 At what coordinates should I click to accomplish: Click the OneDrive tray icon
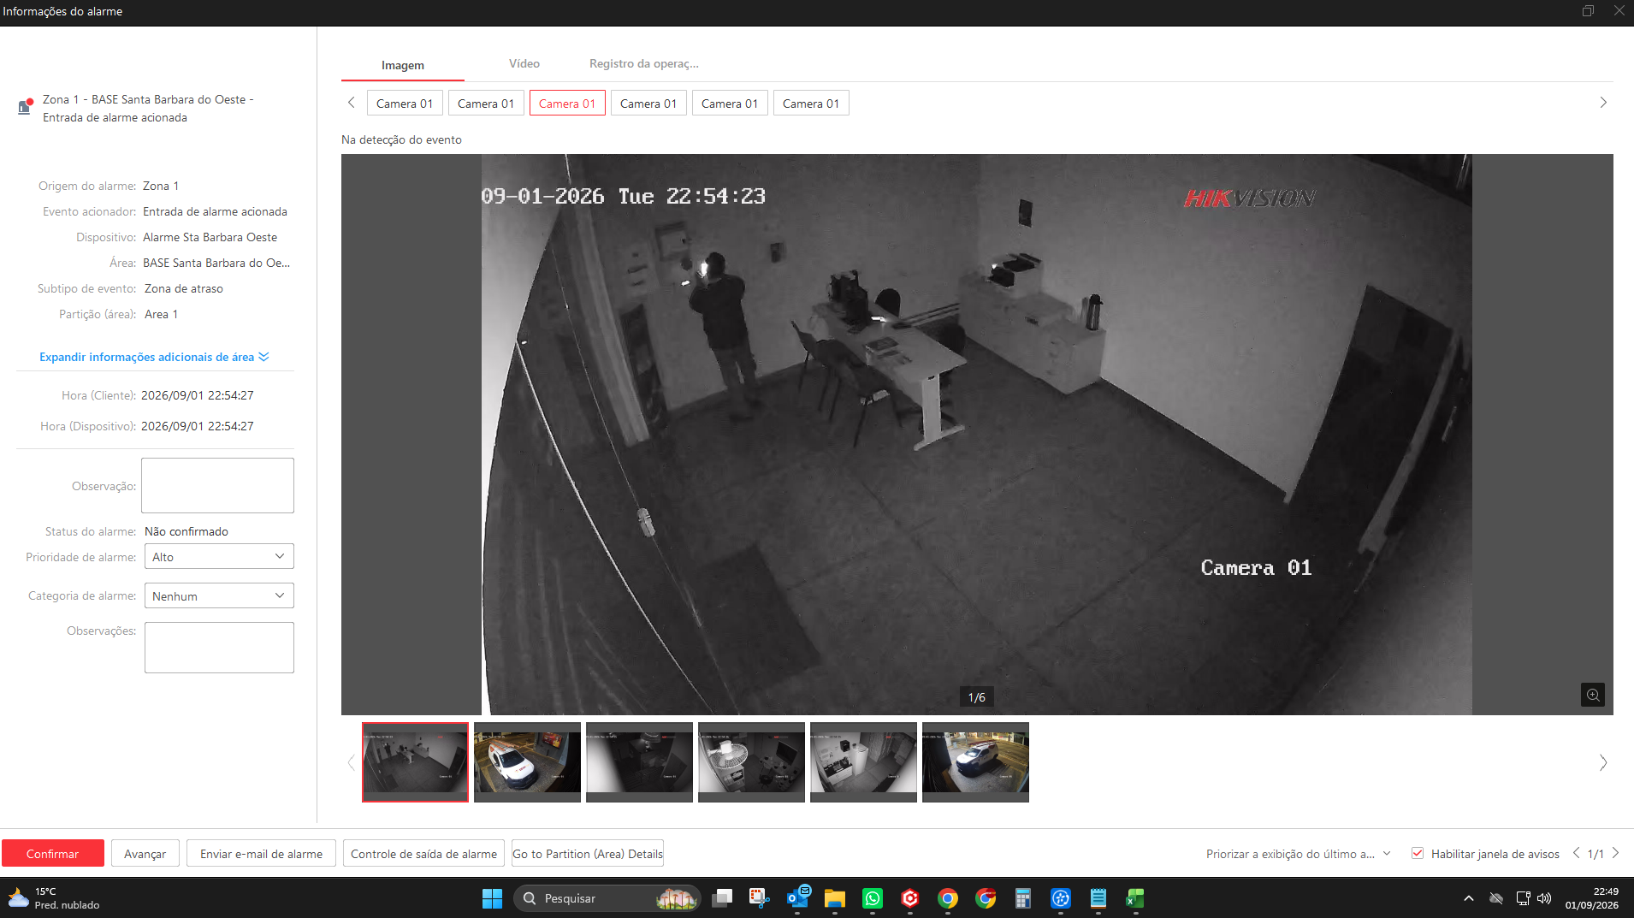1496,898
